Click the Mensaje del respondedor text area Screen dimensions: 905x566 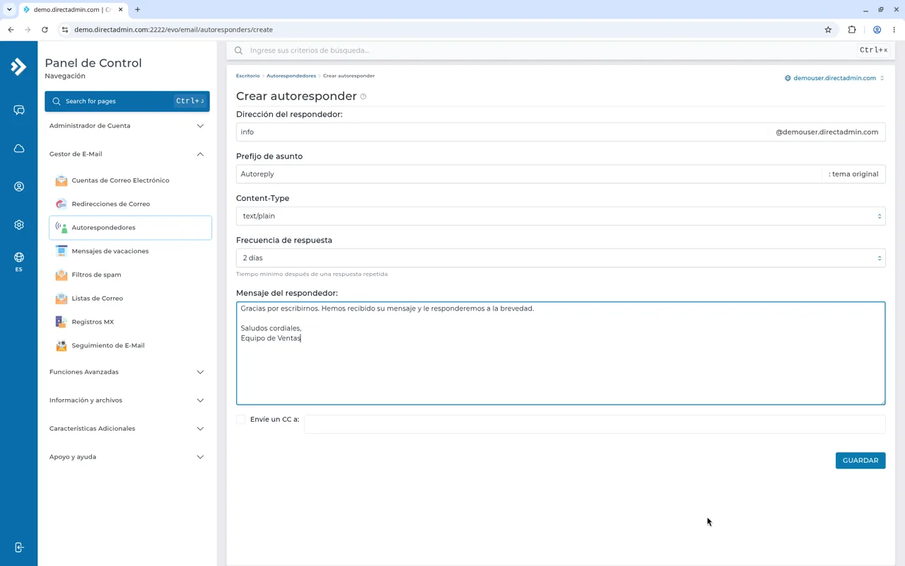(x=561, y=354)
